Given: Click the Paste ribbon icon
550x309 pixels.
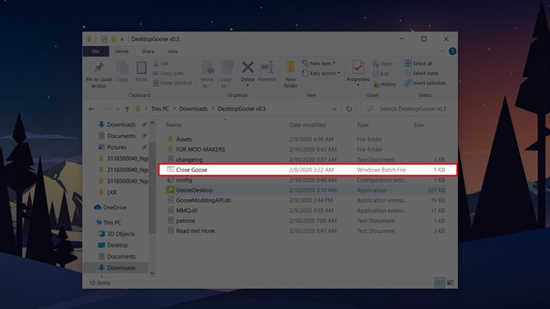Looking at the screenshot, I should point(142,67).
